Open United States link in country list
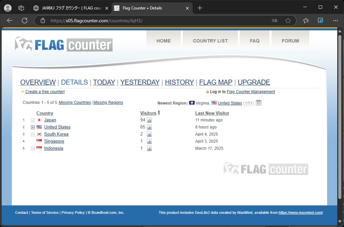This screenshot has height=227, width=344. coord(57,127)
